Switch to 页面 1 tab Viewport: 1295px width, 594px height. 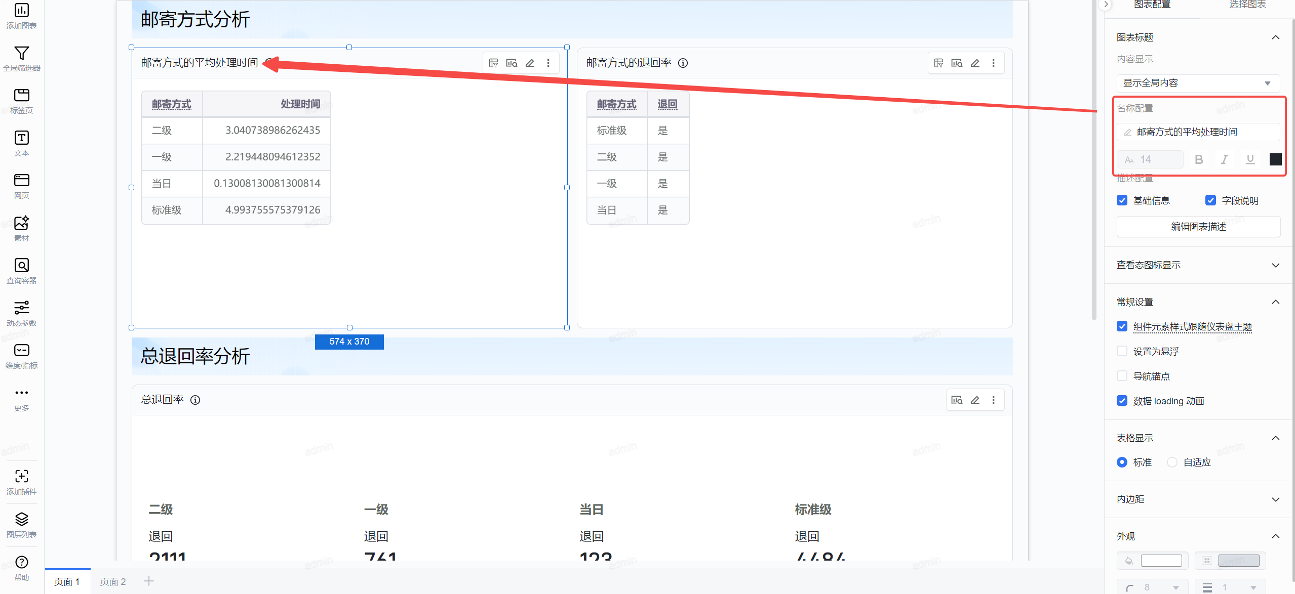pos(67,582)
